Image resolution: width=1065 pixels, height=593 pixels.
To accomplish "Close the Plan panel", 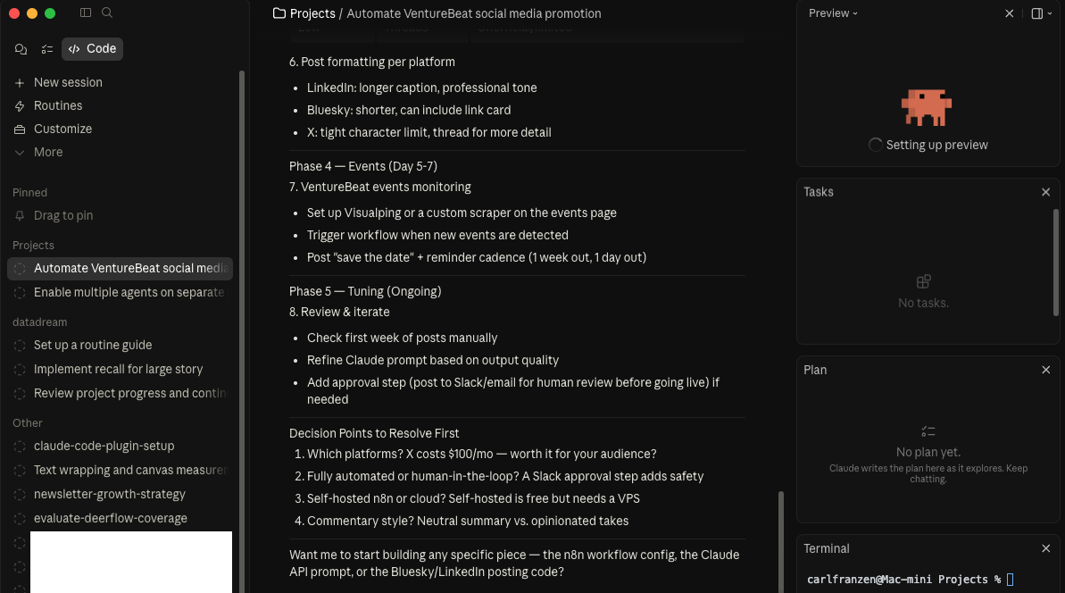I will coord(1046,370).
